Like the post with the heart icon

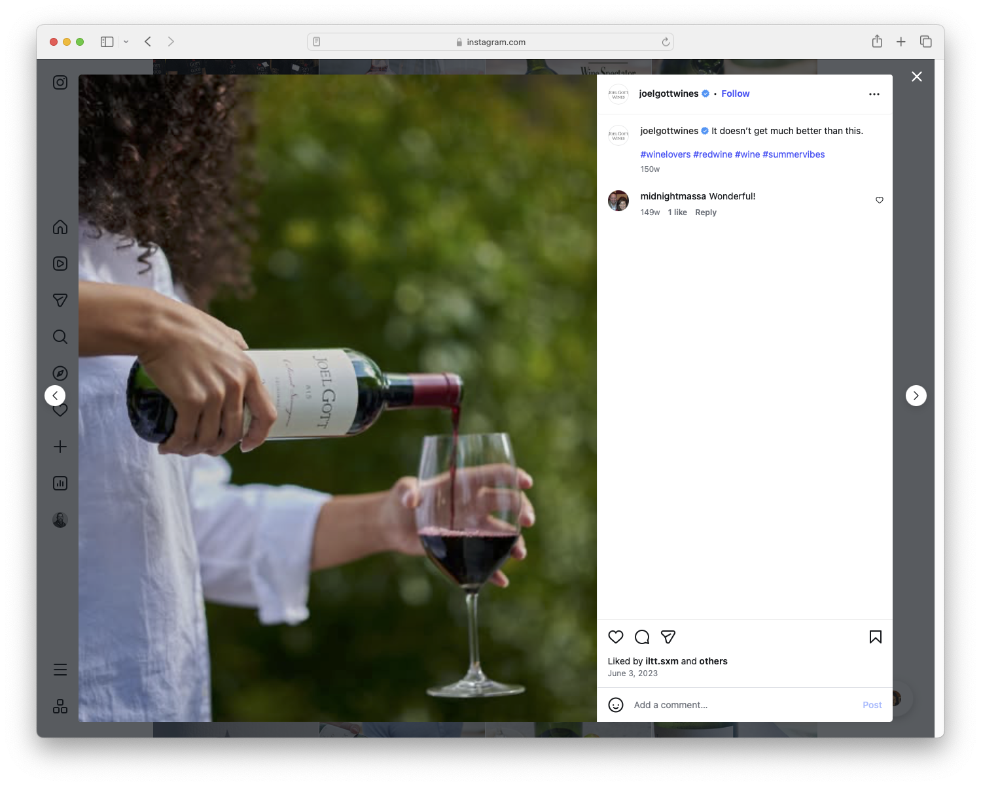tap(615, 636)
